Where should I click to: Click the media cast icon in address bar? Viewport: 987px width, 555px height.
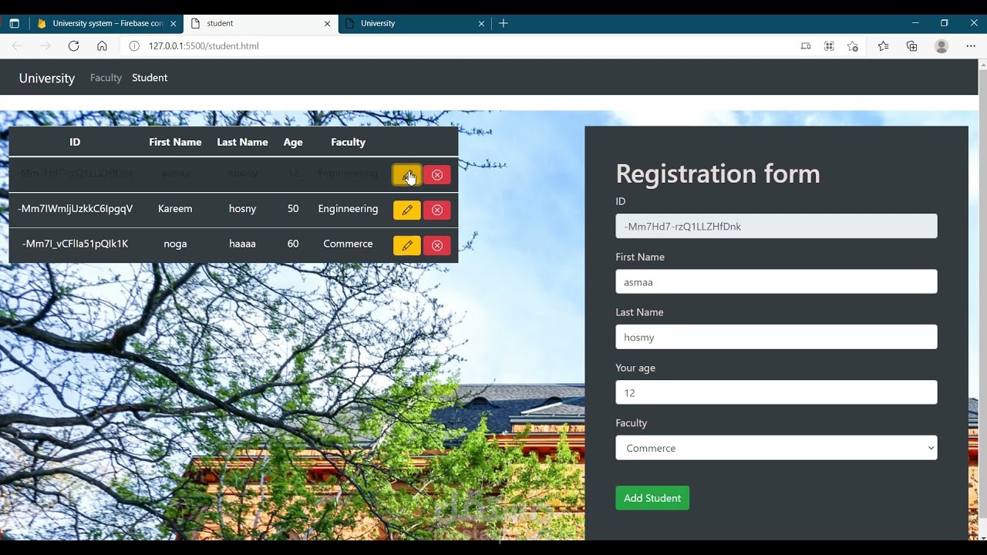(x=806, y=46)
